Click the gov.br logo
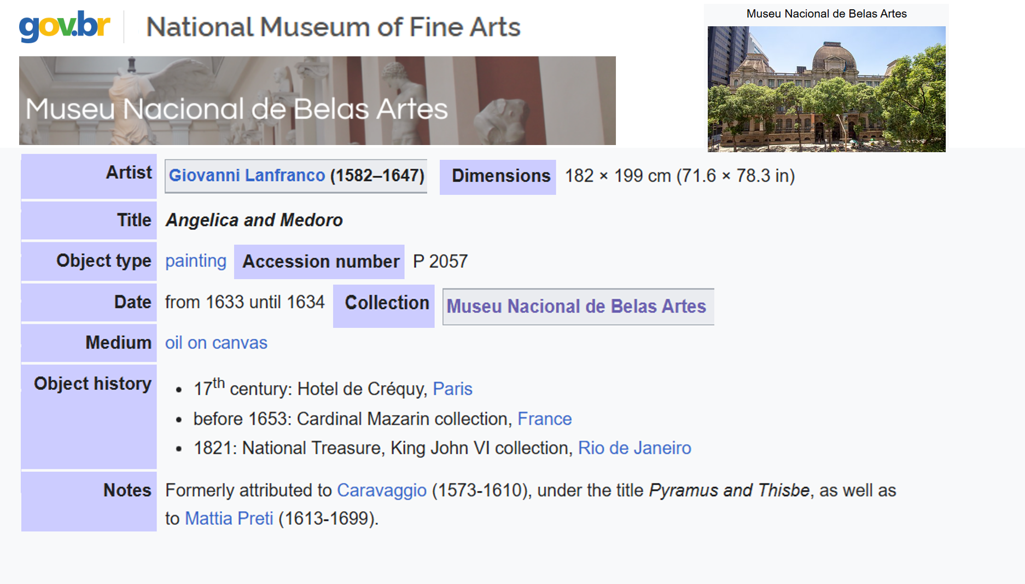The height and width of the screenshot is (584, 1025). (65, 26)
